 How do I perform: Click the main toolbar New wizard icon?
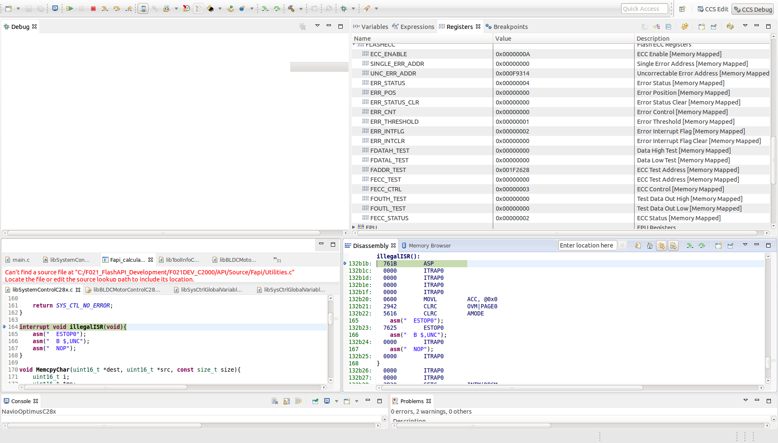(x=8, y=8)
